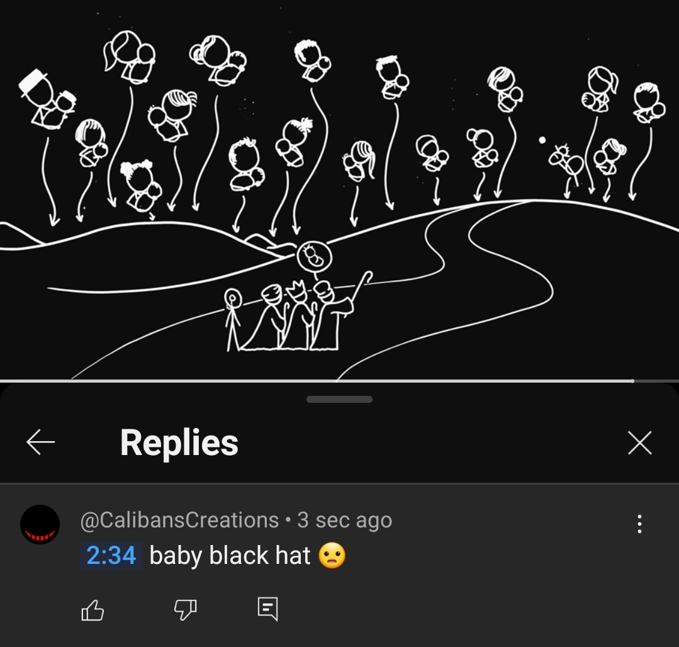Tap the Replies header title
Viewport: 679px width, 647px height.
point(179,442)
